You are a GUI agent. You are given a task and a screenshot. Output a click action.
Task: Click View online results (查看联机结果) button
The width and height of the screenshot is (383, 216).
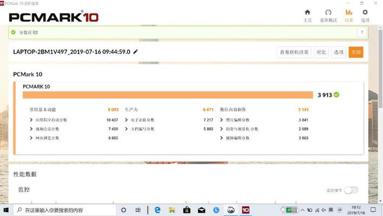tap(294, 52)
